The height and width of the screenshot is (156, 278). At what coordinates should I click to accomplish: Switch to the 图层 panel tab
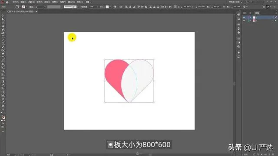point(257,13)
